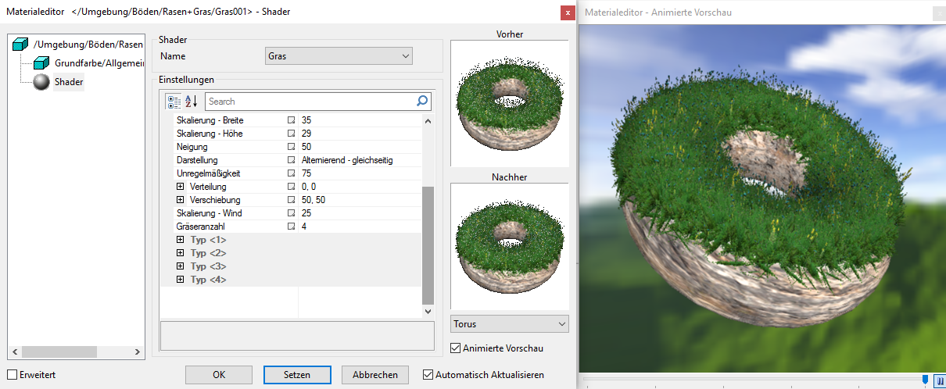Toggle the Automatisch Aktualisieren checkbox
The width and height of the screenshot is (946, 389).
click(x=428, y=374)
